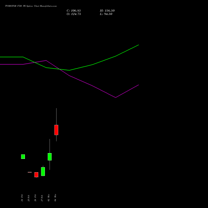This screenshot has width=208, height=208.
Task: Click the TVSMOTOR PE Option chart title
Action: (x=31, y=6)
